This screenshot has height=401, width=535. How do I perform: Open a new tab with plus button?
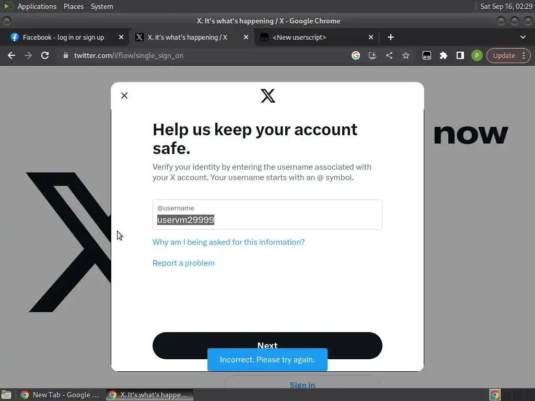(x=391, y=37)
